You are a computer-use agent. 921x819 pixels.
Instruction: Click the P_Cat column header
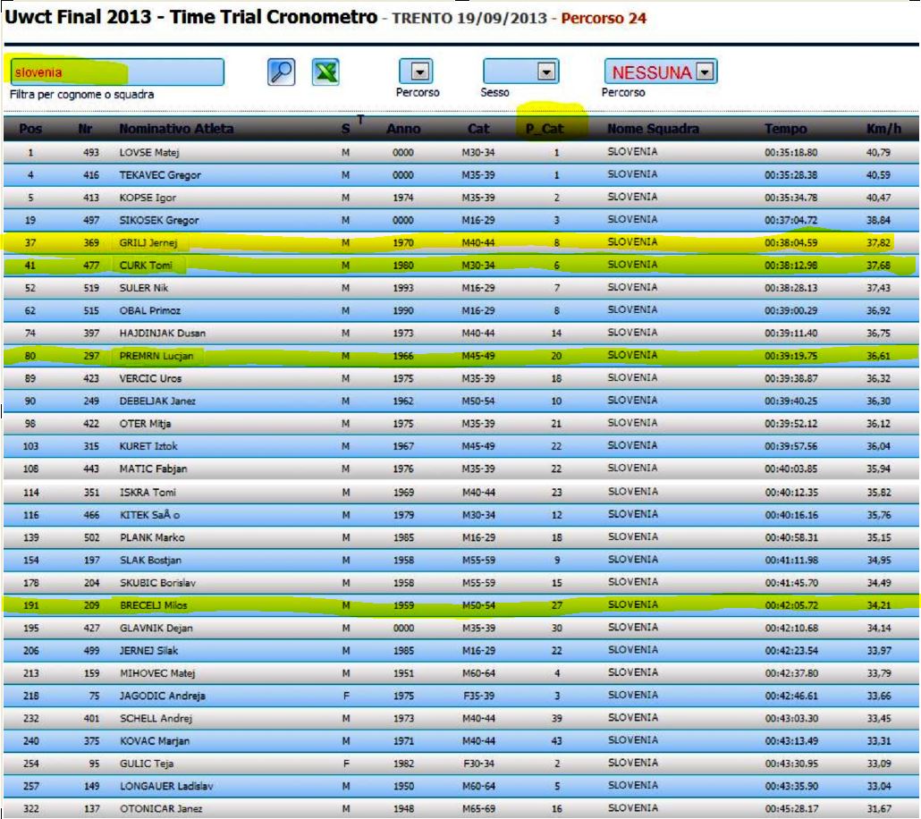point(545,129)
